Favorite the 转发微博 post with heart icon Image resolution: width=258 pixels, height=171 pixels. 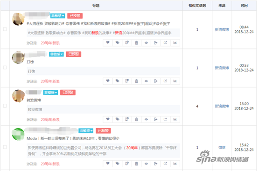point(108,119)
